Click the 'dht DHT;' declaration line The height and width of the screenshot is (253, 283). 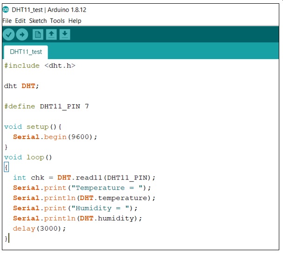(21, 86)
